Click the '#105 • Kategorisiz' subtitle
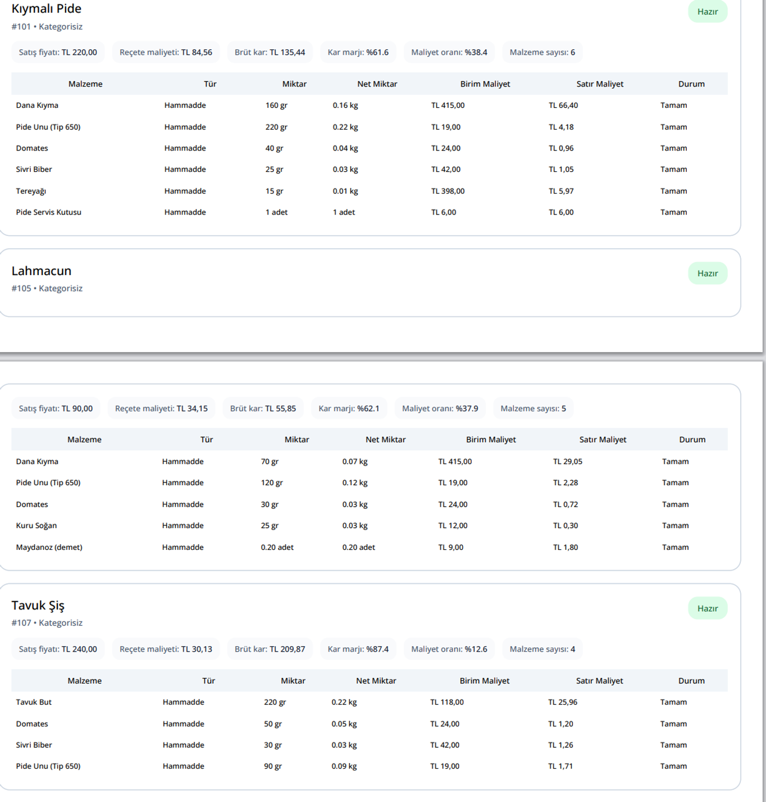Image resolution: width=766 pixels, height=802 pixels. click(47, 288)
